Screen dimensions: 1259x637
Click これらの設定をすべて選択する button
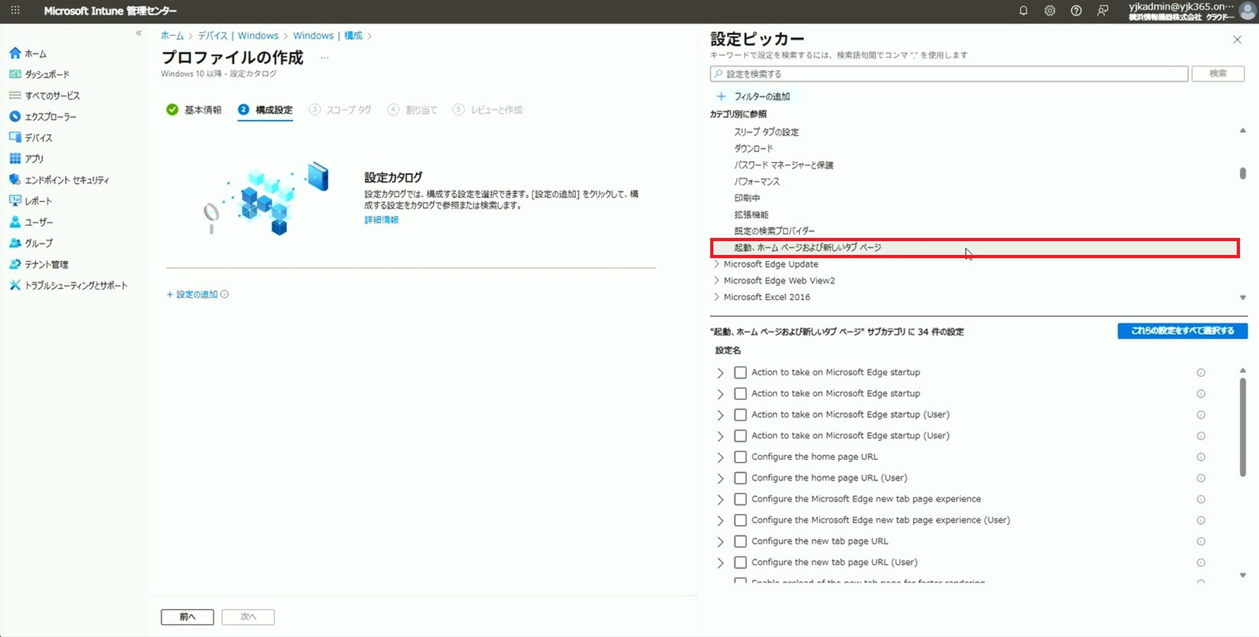pyautogui.click(x=1182, y=331)
